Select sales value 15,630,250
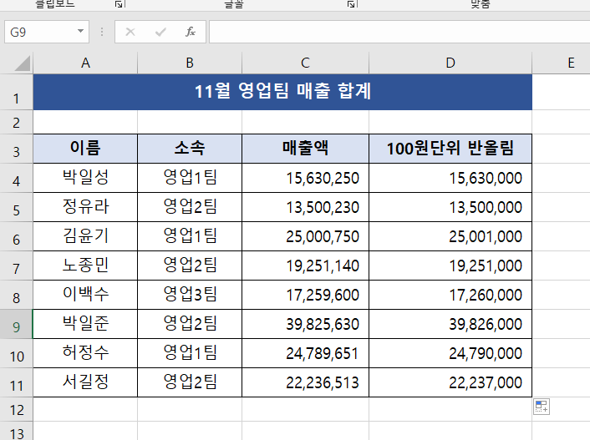 point(305,178)
